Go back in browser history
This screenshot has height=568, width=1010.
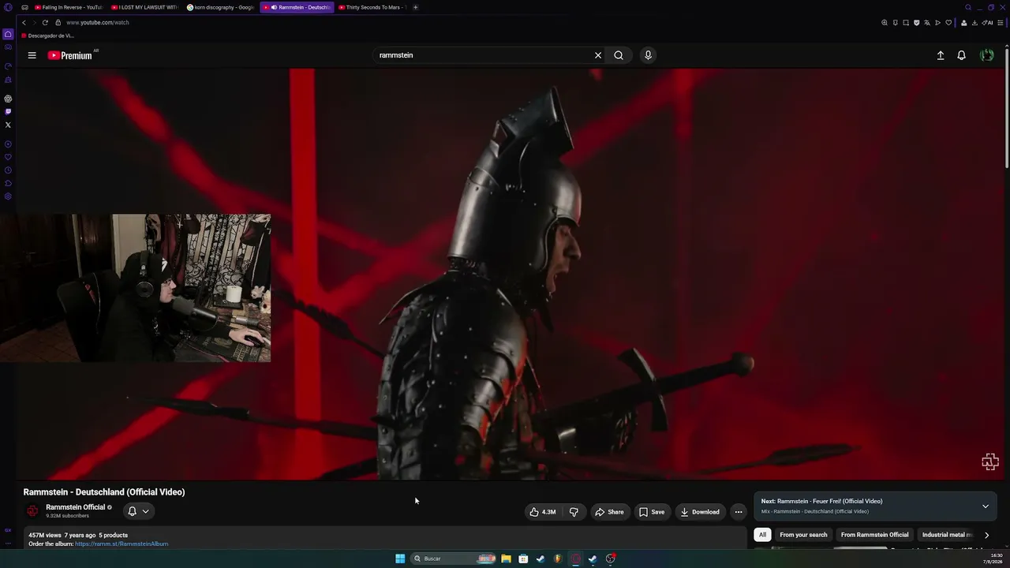tap(24, 22)
